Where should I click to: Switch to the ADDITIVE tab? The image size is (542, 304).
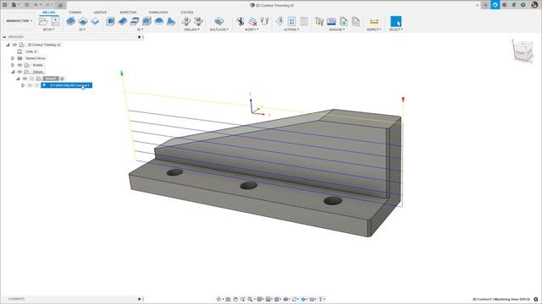[x=100, y=13]
